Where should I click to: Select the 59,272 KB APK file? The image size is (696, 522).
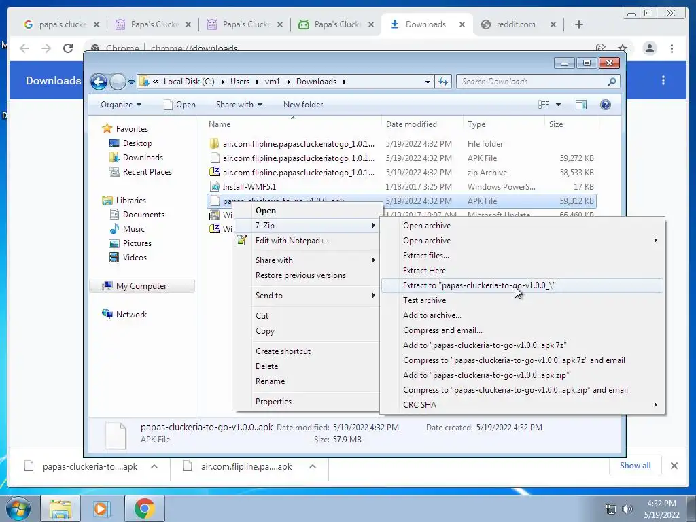[x=401, y=158]
